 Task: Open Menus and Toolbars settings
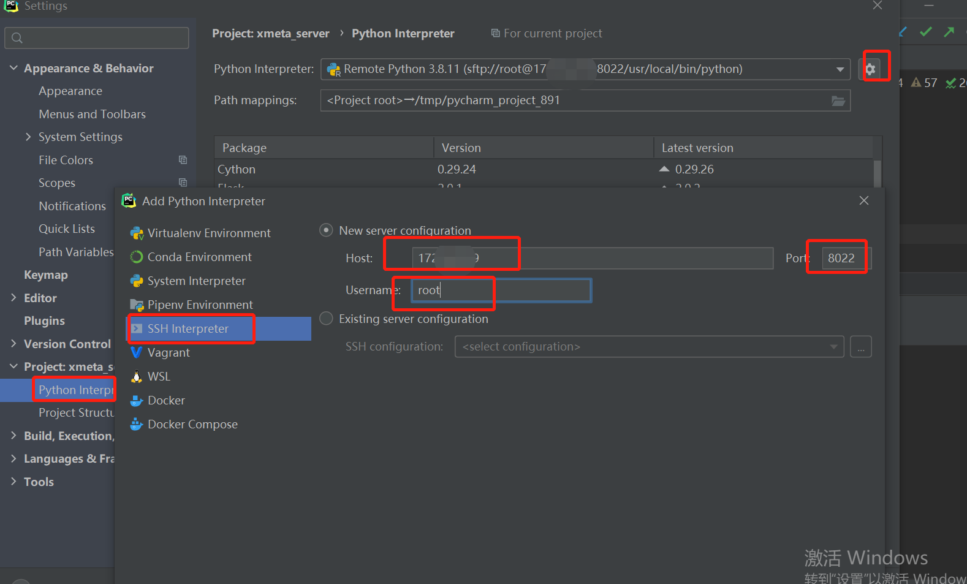click(x=92, y=114)
